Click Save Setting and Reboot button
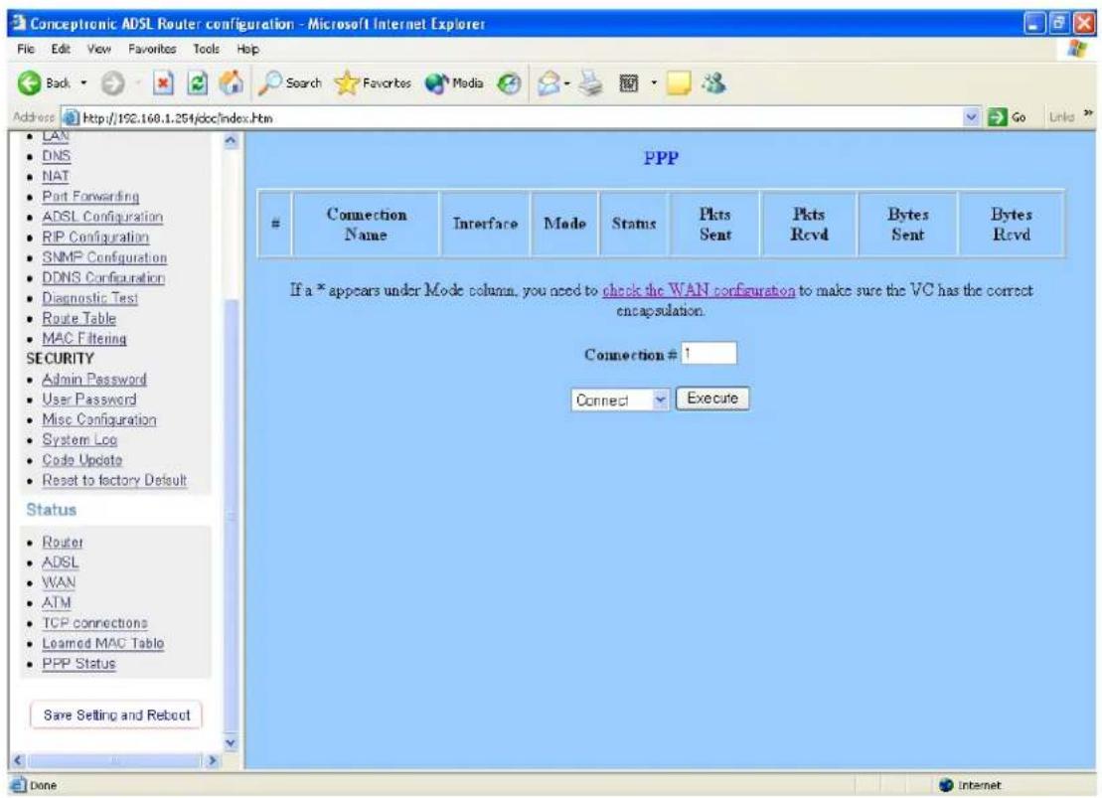 point(116,716)
